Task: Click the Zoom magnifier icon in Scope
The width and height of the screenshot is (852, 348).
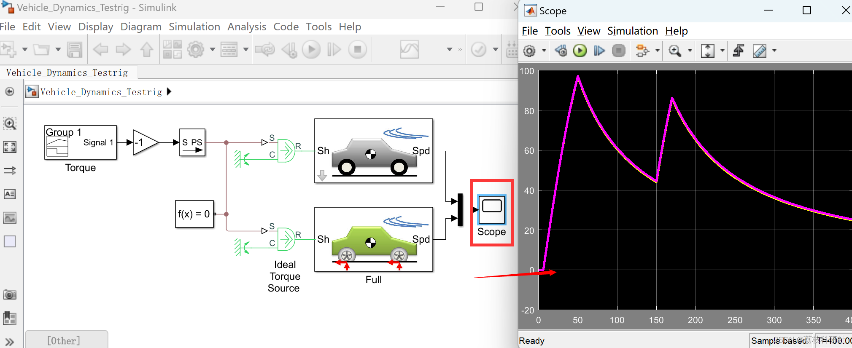Action: (675, 51)
